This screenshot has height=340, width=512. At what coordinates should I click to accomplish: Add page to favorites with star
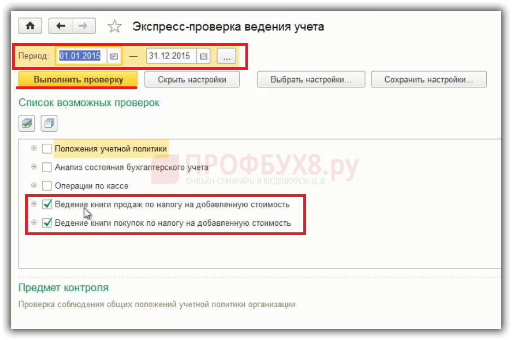tap(115, 26)
